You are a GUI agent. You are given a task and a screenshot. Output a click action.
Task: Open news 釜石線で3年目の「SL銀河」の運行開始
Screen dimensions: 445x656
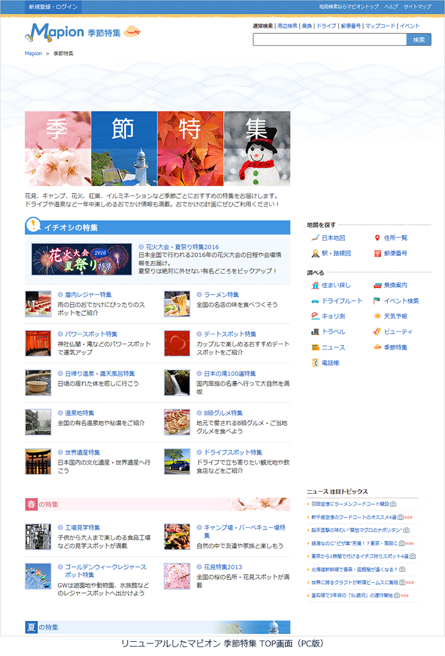[x=352, y=595]
